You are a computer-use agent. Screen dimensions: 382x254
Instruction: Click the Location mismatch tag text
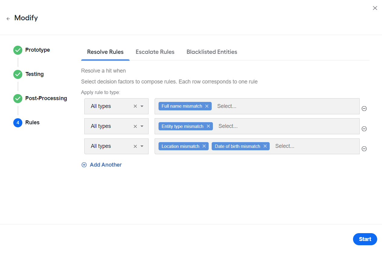pyautogui.click(x=181, y=146)
